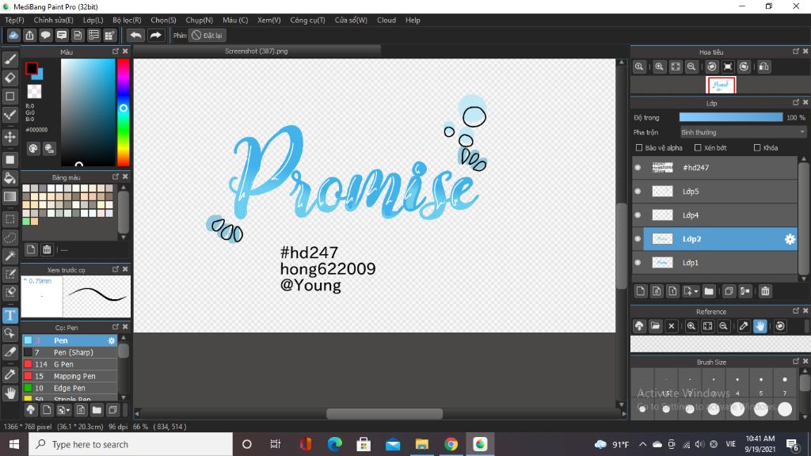Screen dimensions: 811x456
Task: Select the Hand tool in left toolbar
Action: pyautogui.click(x=10, y=393)
